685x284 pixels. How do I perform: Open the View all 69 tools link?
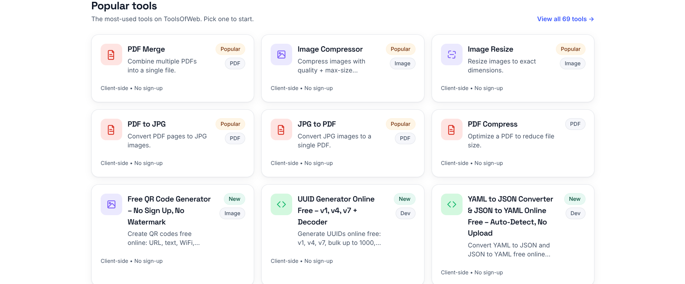click(x=565, y=19)
